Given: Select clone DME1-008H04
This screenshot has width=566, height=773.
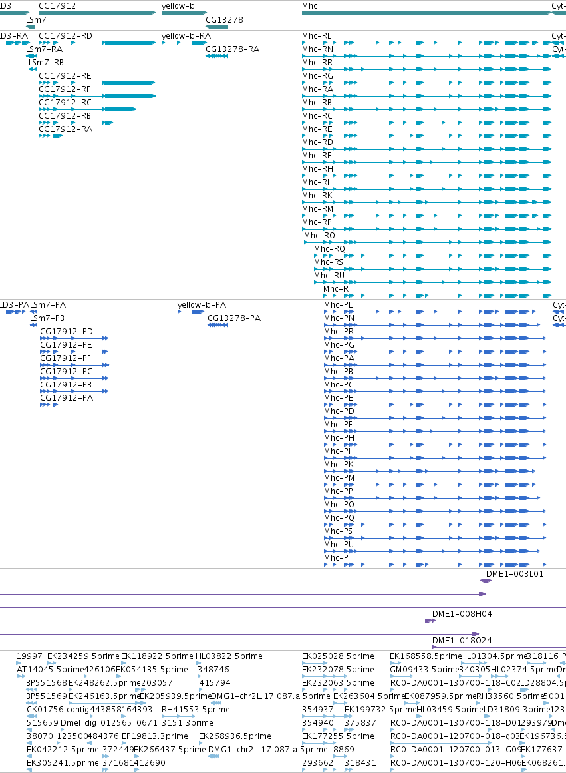Looking at the screenshot, I should (462, 614).
